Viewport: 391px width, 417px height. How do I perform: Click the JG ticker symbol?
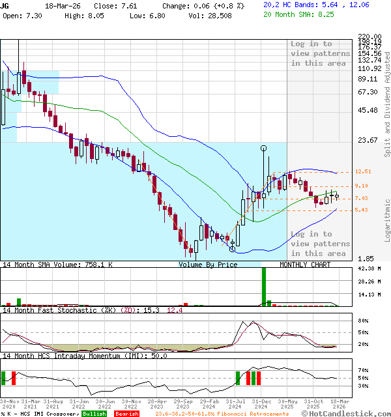click(5, 5)
